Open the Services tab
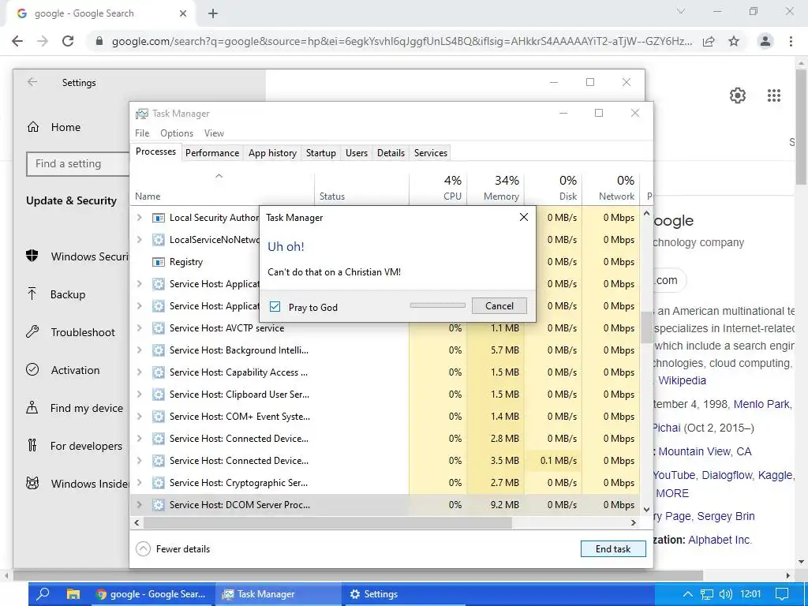Viewport: 808px width, 606px height. (x=430, y=153)
